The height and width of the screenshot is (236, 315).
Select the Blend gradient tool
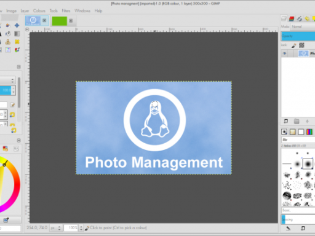(x=17, y=34)
